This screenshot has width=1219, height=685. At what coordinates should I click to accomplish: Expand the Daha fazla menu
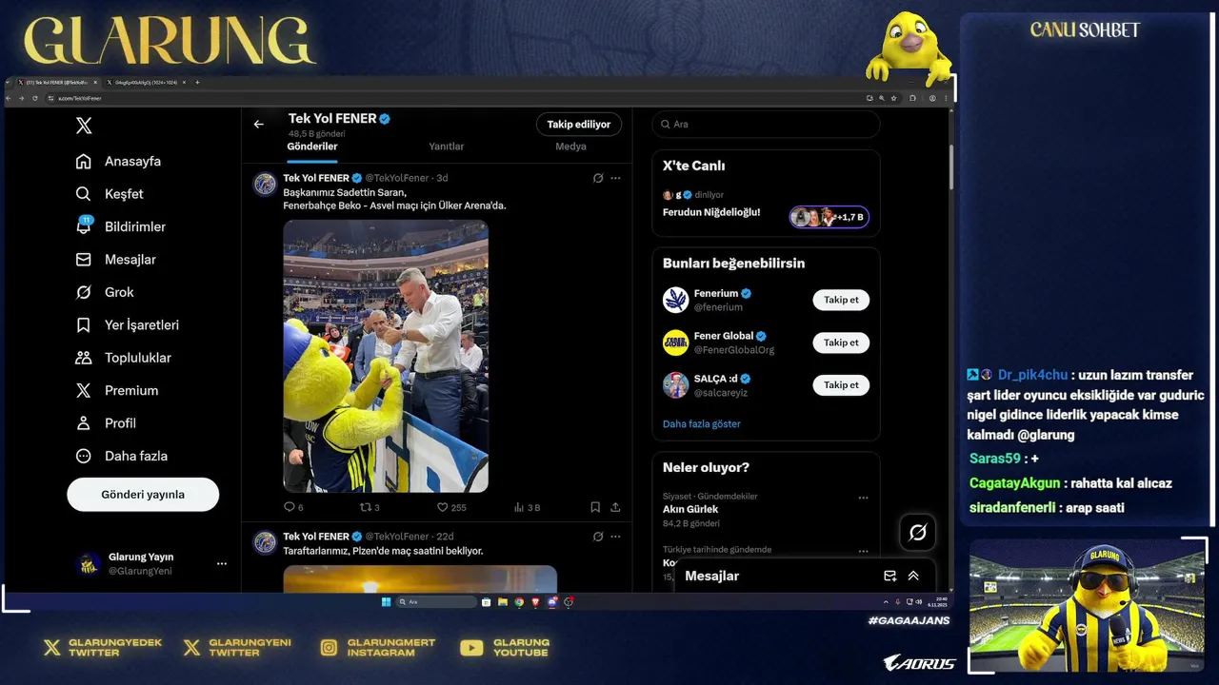121,456
